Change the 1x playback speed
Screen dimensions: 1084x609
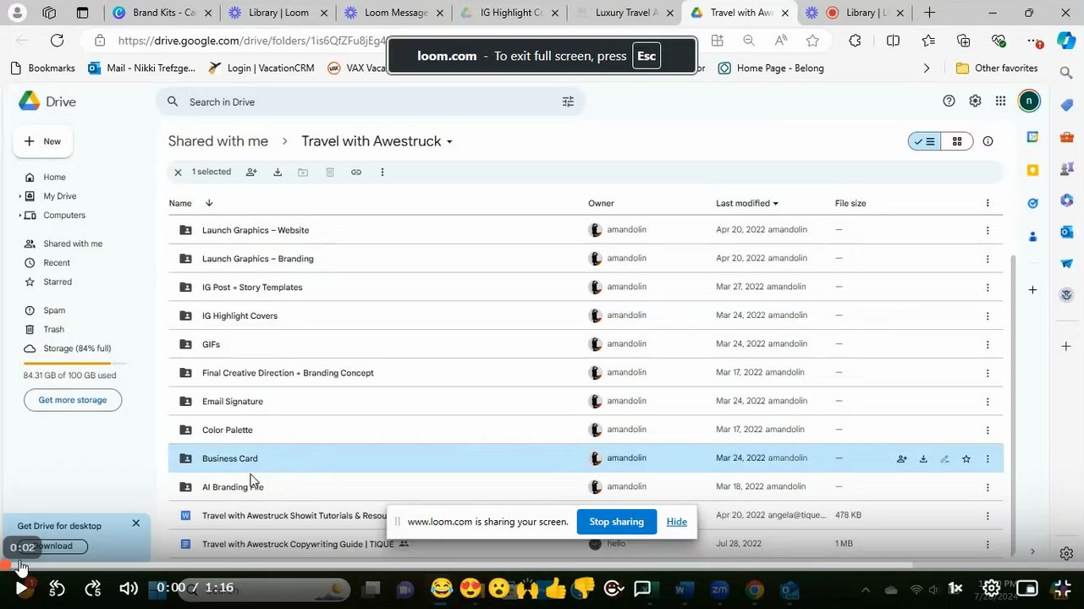coord(955,588)
